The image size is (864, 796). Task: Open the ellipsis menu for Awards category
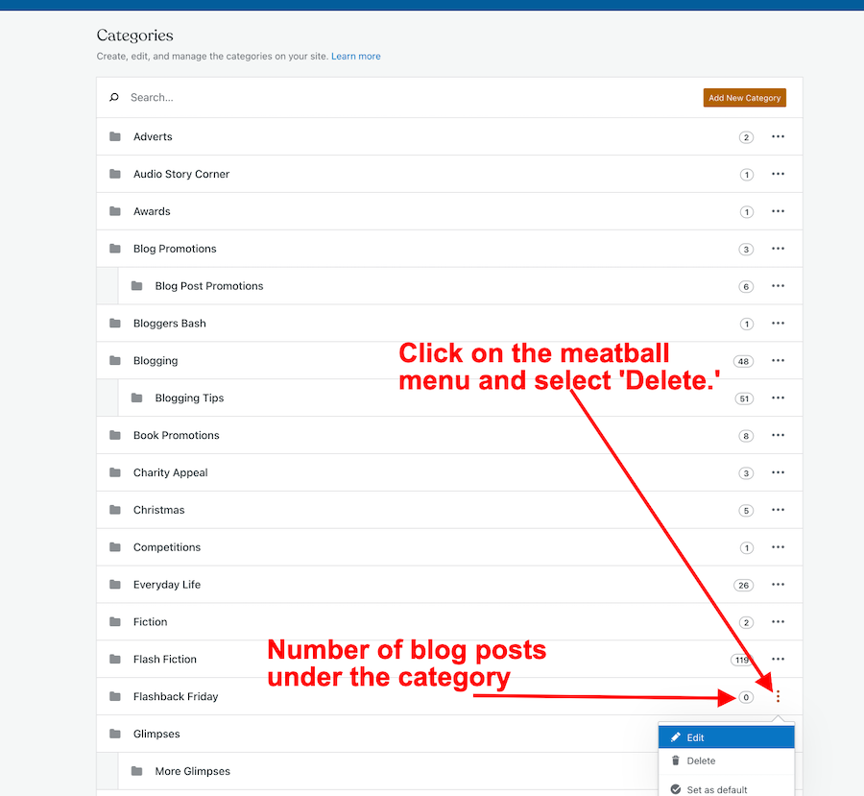tap(778, 211)
